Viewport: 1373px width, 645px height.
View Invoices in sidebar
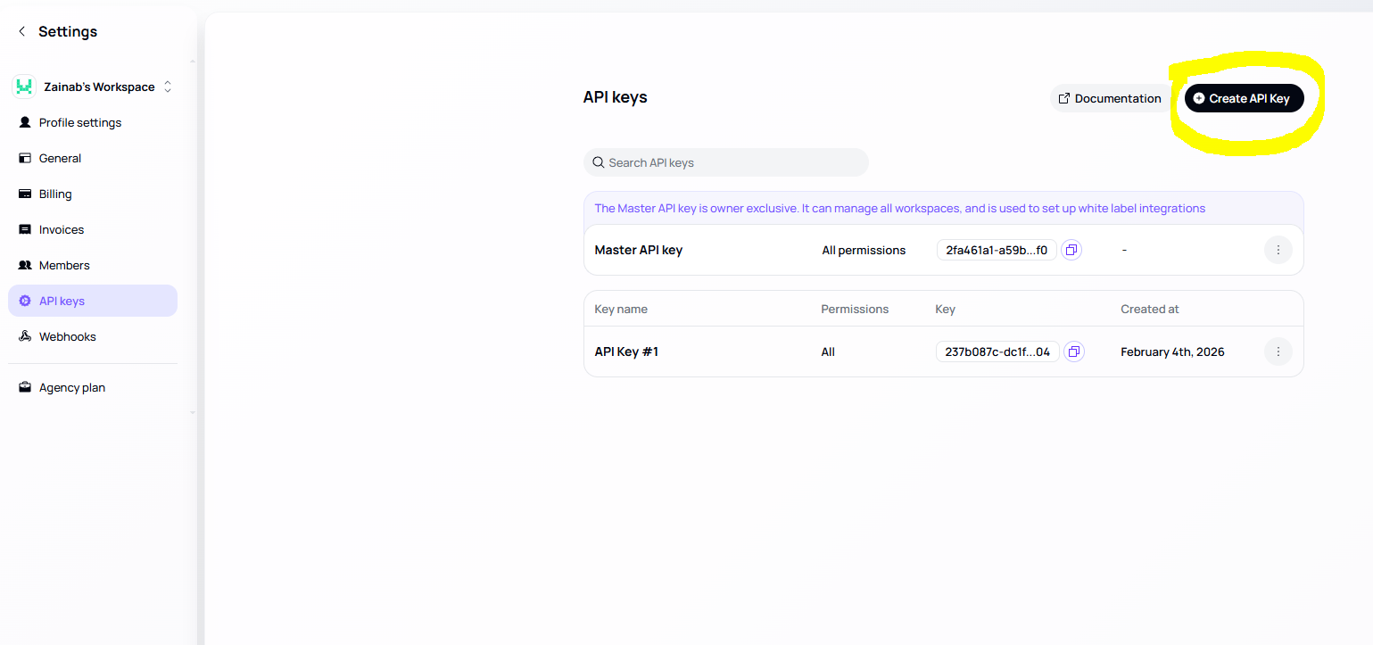[x=62, y=229]
